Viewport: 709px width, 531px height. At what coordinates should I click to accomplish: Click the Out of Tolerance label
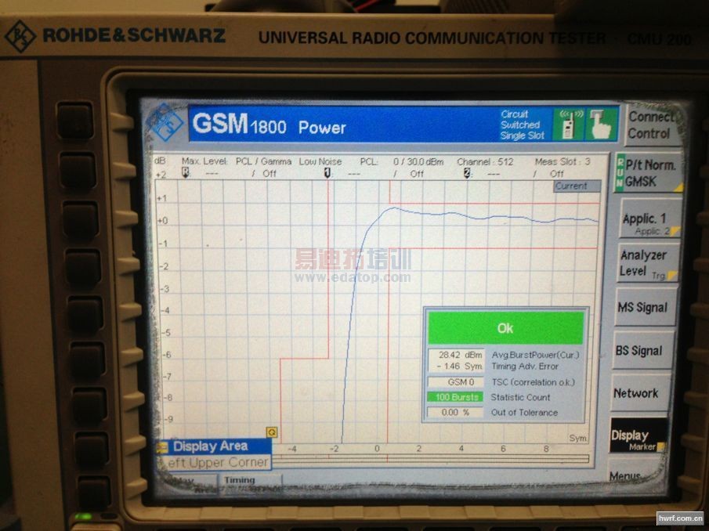pos(524,413)
